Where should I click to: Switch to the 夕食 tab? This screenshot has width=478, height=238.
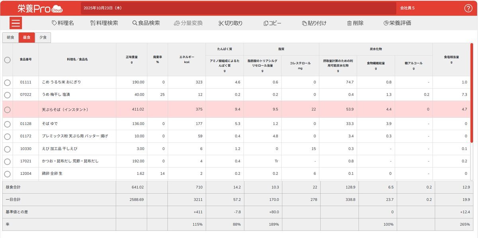coord(43,37)
